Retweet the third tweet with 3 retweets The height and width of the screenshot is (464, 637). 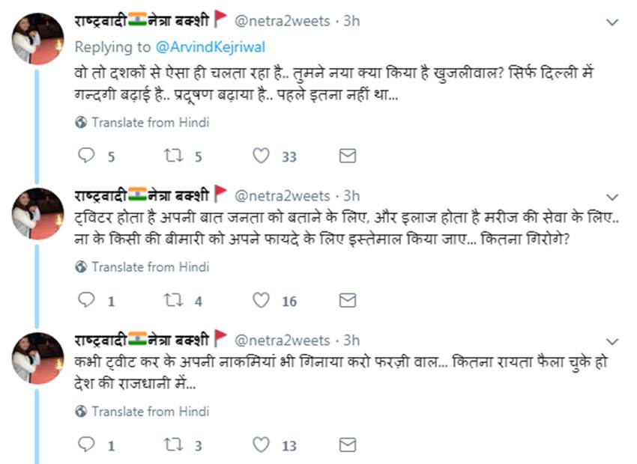pos(174,445)
